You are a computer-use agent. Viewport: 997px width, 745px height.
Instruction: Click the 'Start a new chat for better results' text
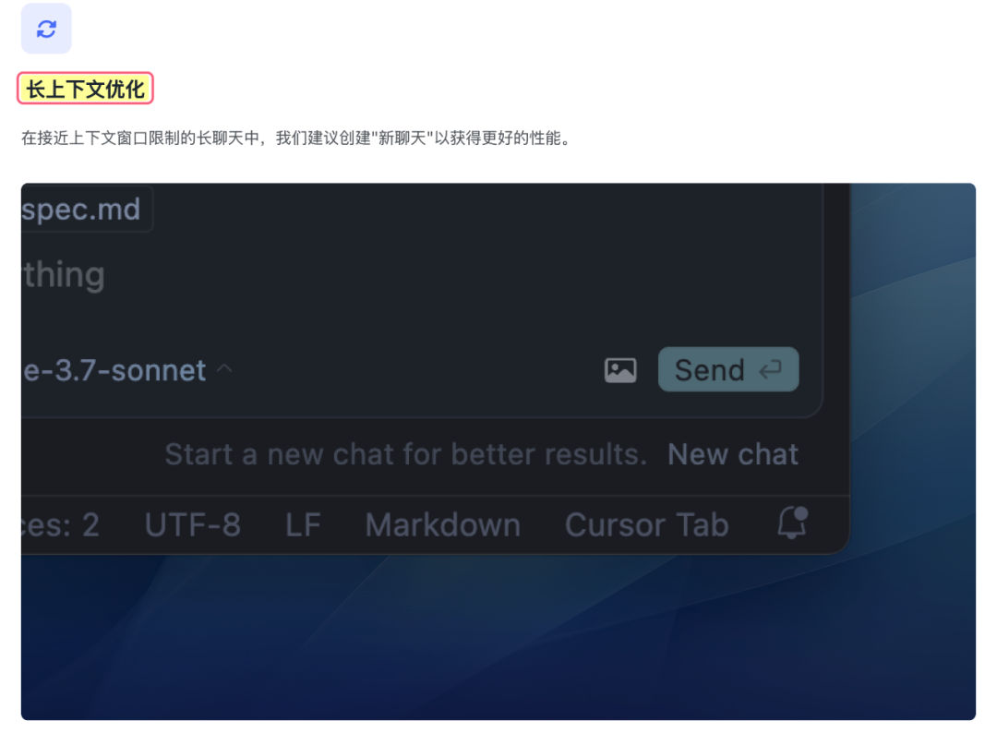click(405, 454)
